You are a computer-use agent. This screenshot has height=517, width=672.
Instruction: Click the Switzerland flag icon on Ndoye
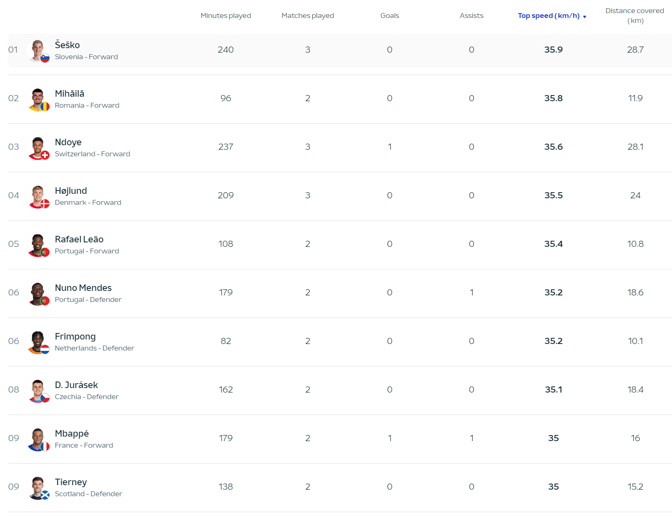[45, 155]
